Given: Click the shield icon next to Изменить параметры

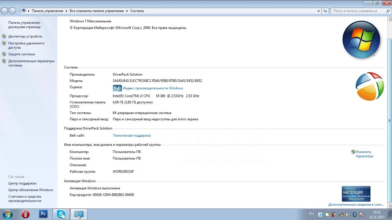Looking at the screenshot, I should [x=353, y=152].
